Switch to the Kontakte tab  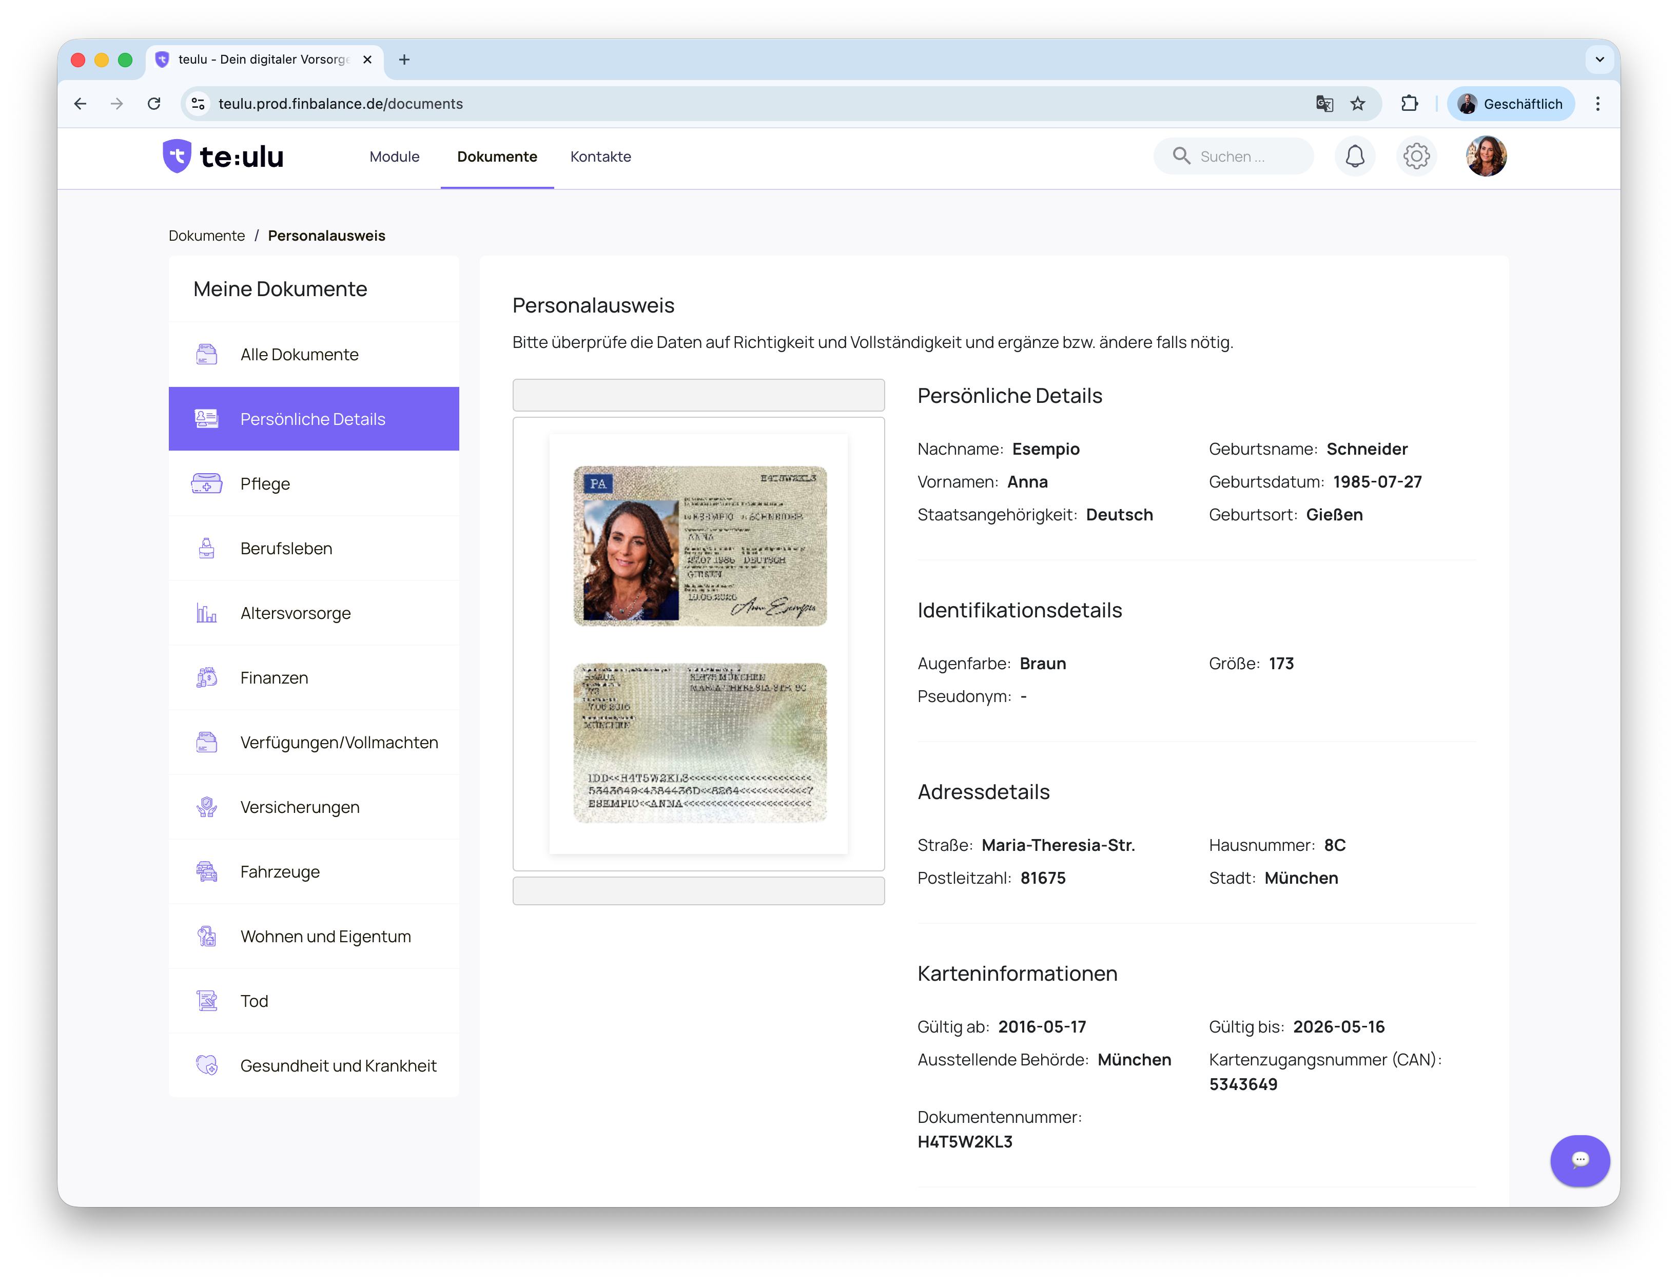pos(600,157)
